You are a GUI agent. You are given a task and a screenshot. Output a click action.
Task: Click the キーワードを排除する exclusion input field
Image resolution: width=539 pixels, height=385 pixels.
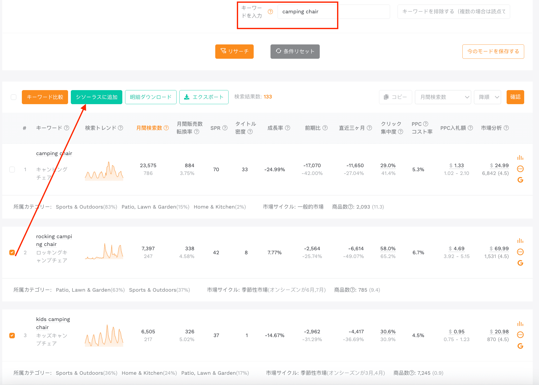tap(454, 12)
